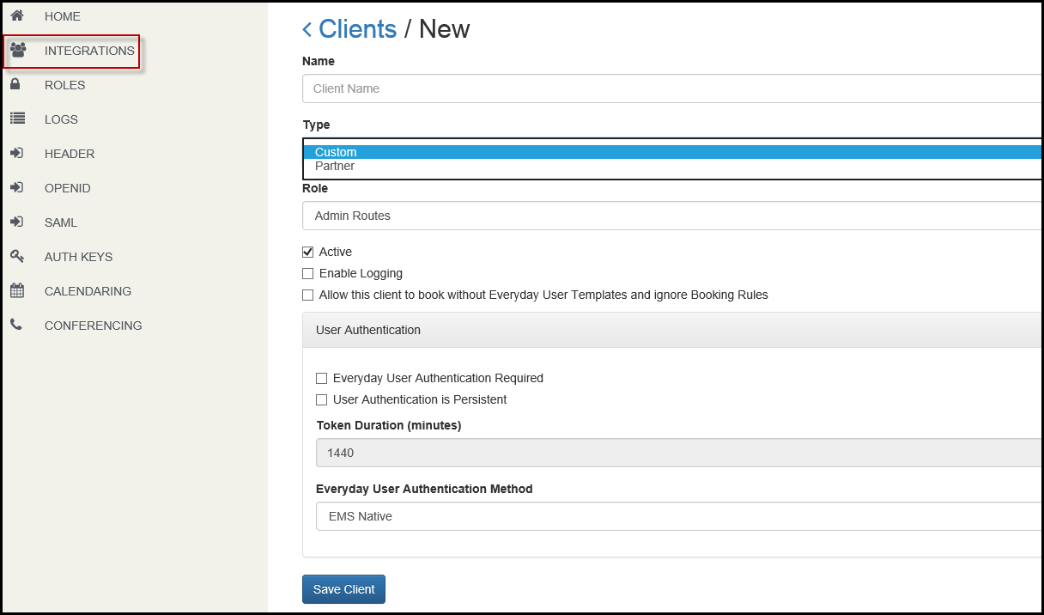Check Everyday User Authentication Required
The height and width of the screenshot is (615, 1044).
(x=321, y=378)
